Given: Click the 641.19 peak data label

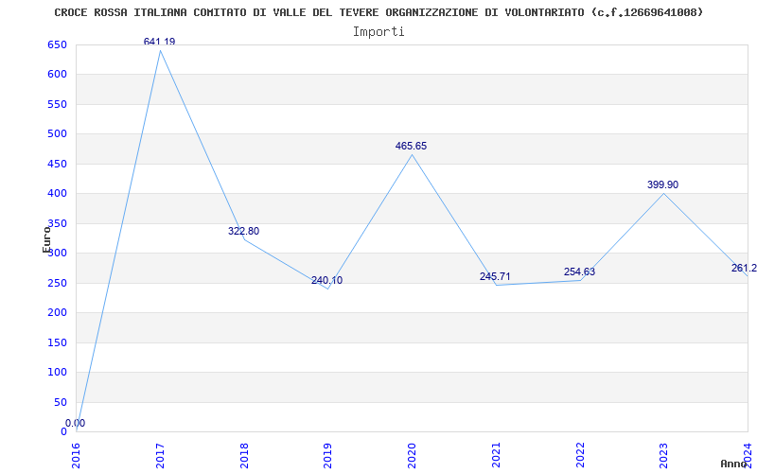Looking at the screenshot, I should 159,42.
